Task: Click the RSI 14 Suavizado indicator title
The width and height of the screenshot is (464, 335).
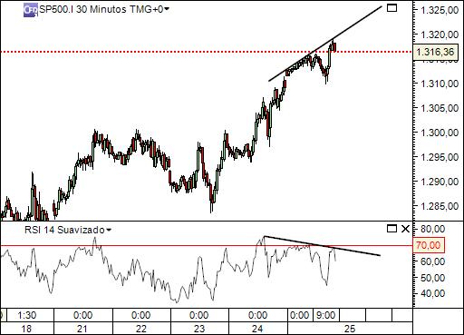Action: [64, 230]
